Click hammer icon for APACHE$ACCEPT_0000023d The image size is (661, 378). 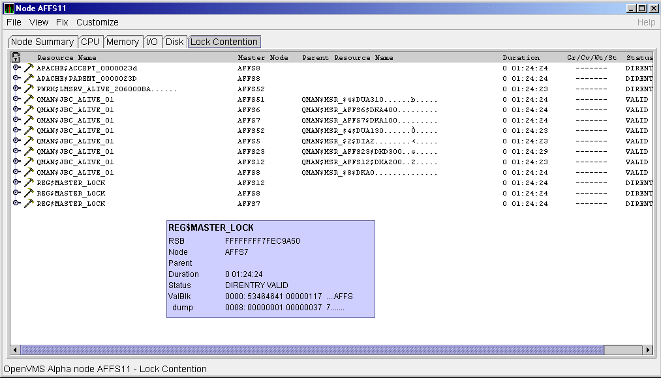click(x=29, y=68)
